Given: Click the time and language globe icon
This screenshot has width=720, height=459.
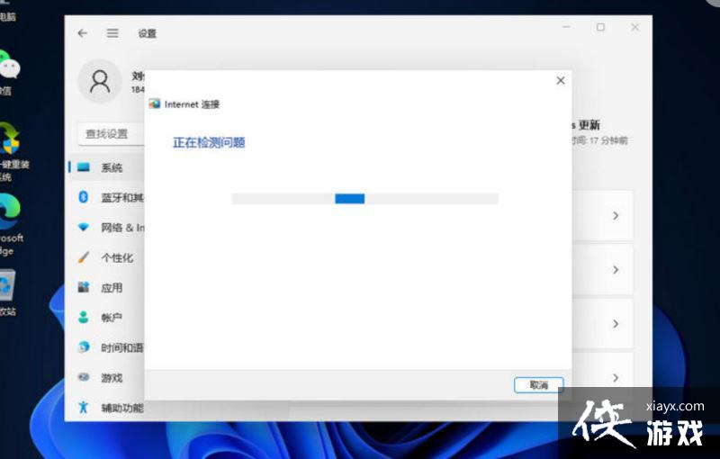Looking at the screenshot, I should click(84, 347).
